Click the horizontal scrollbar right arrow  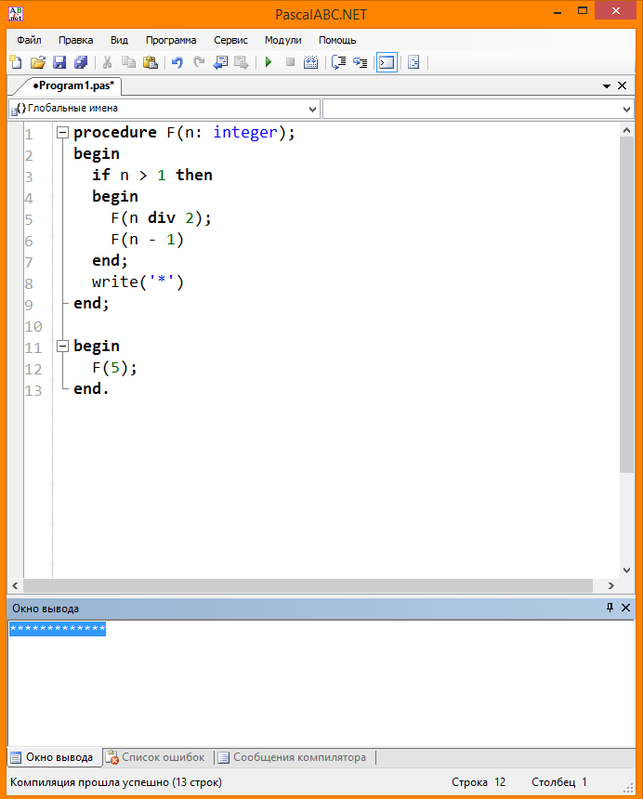pyautogui.click(x=610, y=585)
